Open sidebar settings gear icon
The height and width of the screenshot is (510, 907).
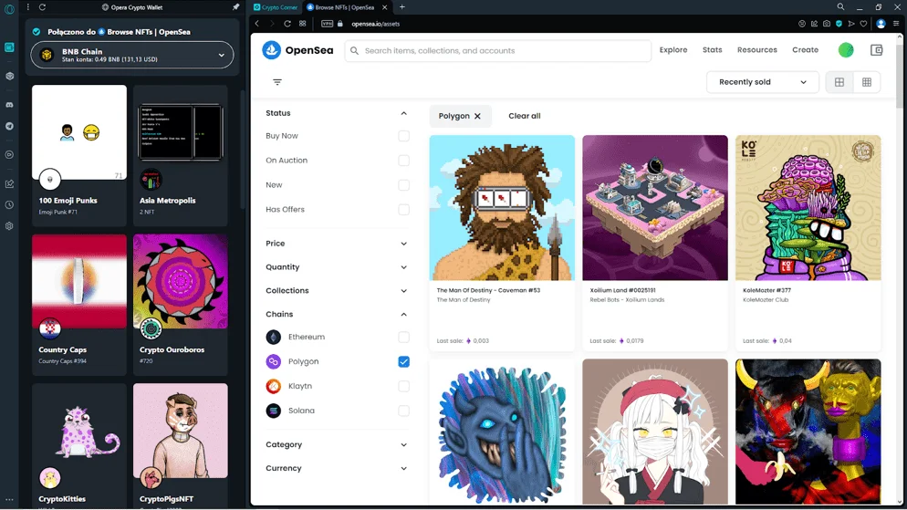(x=9, y=226)
